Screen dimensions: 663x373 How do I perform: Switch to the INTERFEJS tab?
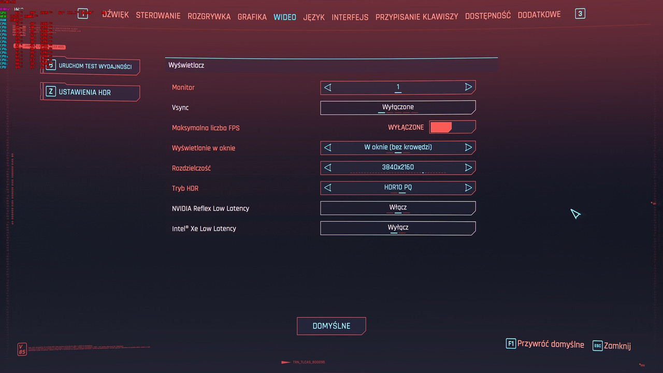(350, 17)
